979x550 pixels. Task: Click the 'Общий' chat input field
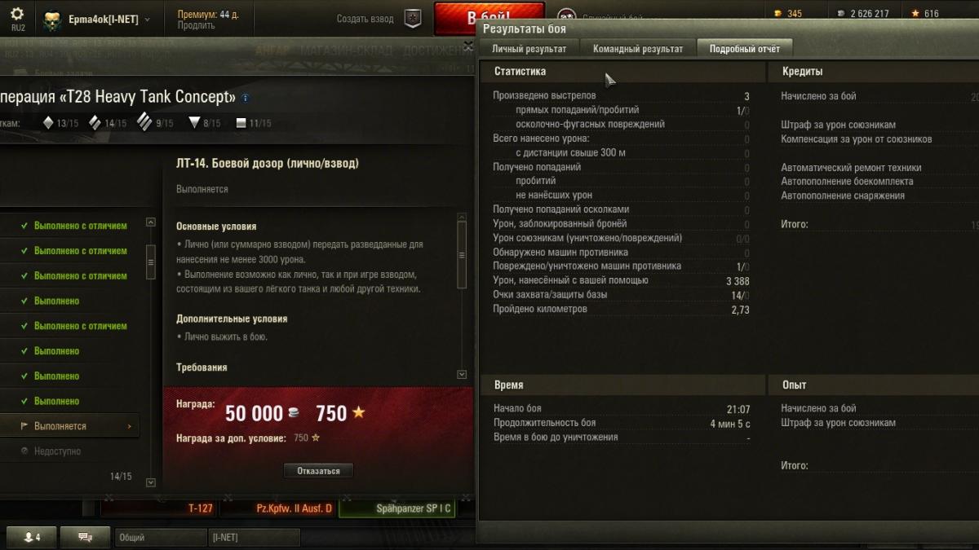coord(161,537)
